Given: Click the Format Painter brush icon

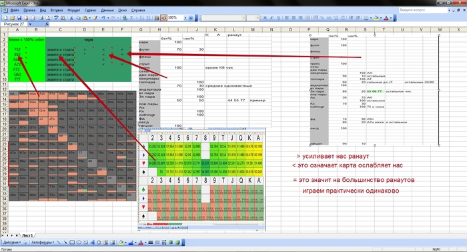Looking at the screenshot, I should [x=95, y=18].
